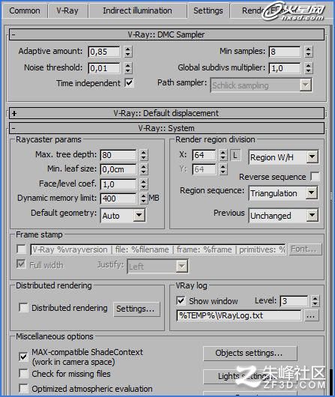Enable the Frame stamp checkbox
Image resolution: width=335 pixels, height=397 pixels.
tap(21, 249)
